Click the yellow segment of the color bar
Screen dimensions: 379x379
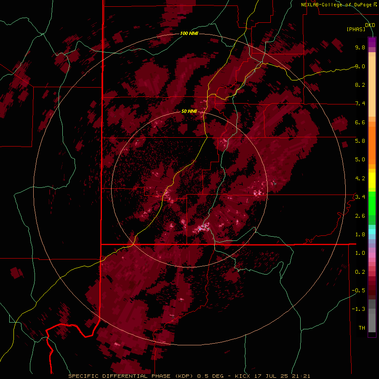click(372, 180)
